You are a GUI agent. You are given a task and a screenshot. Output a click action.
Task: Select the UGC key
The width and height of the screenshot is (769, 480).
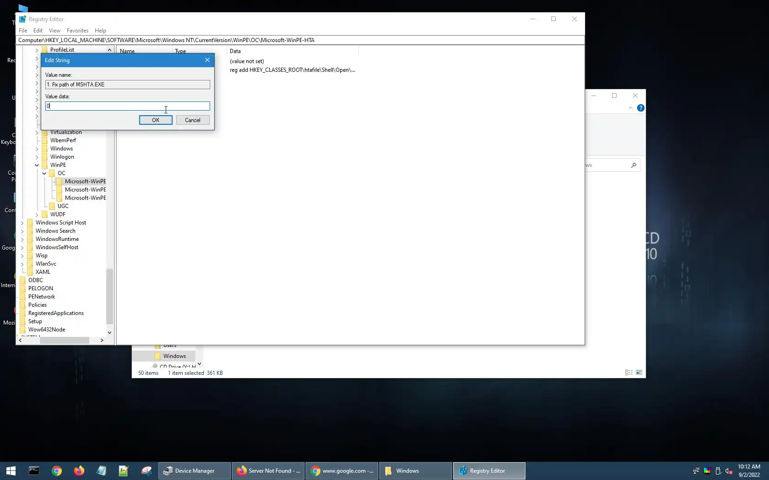(63, 206)
